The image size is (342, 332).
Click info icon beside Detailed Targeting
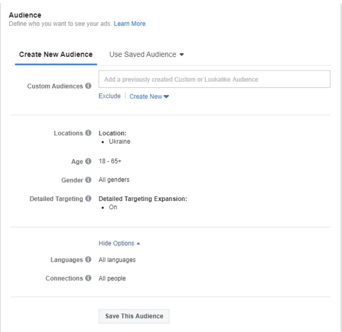[89, 199]
